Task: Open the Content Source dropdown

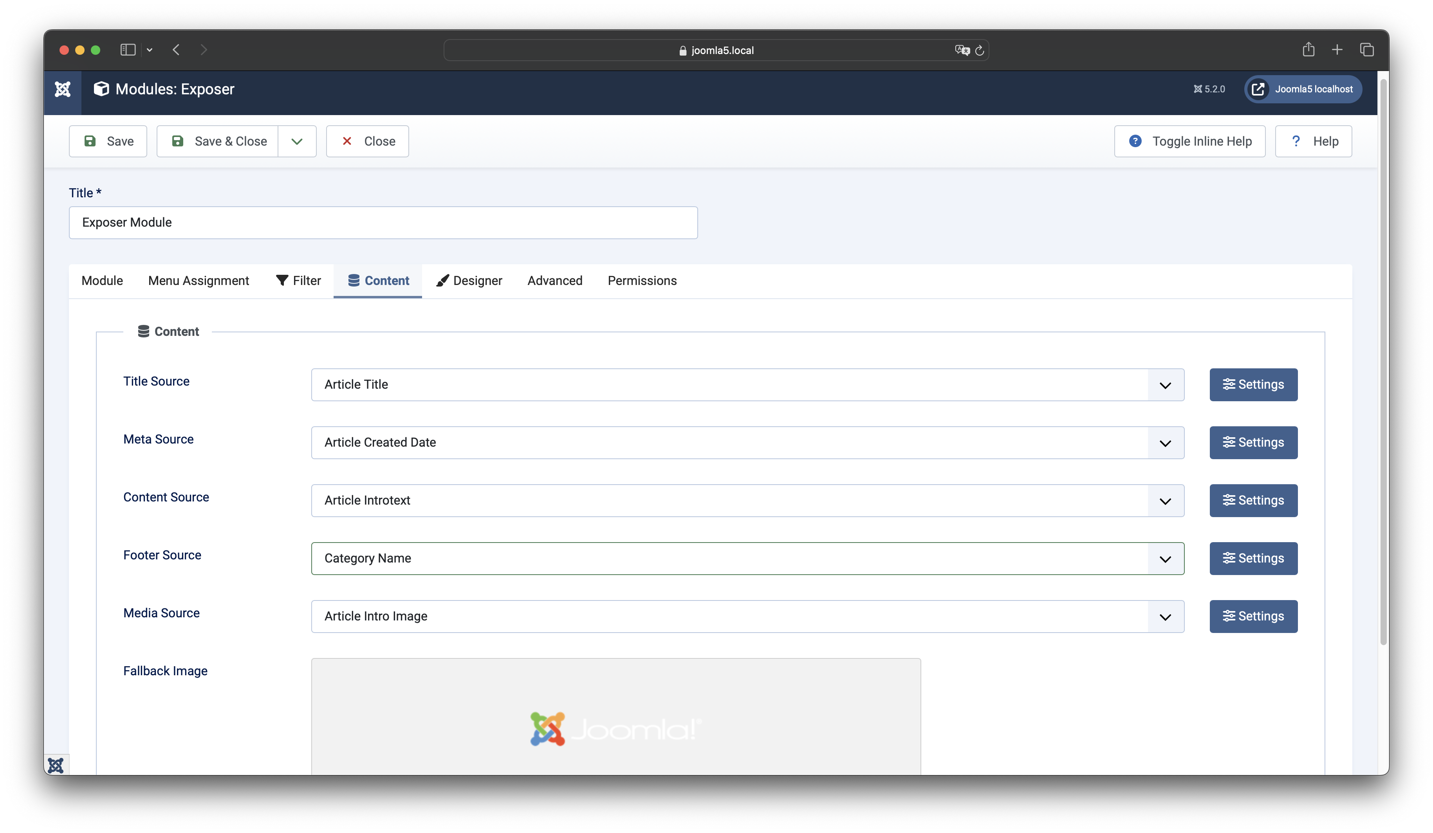Action: (748, 500)
